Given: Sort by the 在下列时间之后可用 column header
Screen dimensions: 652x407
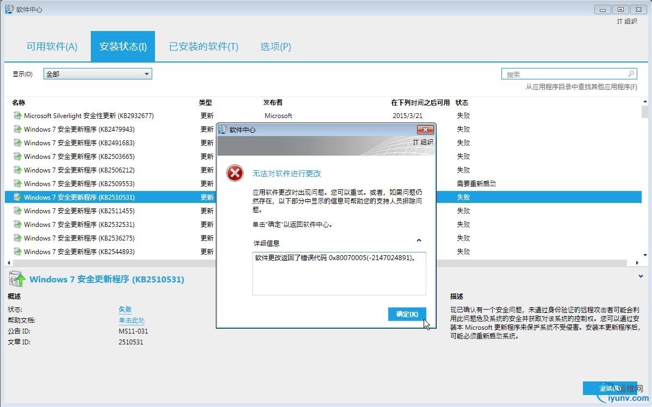Looking at the screenshot, I should (420, 102).
